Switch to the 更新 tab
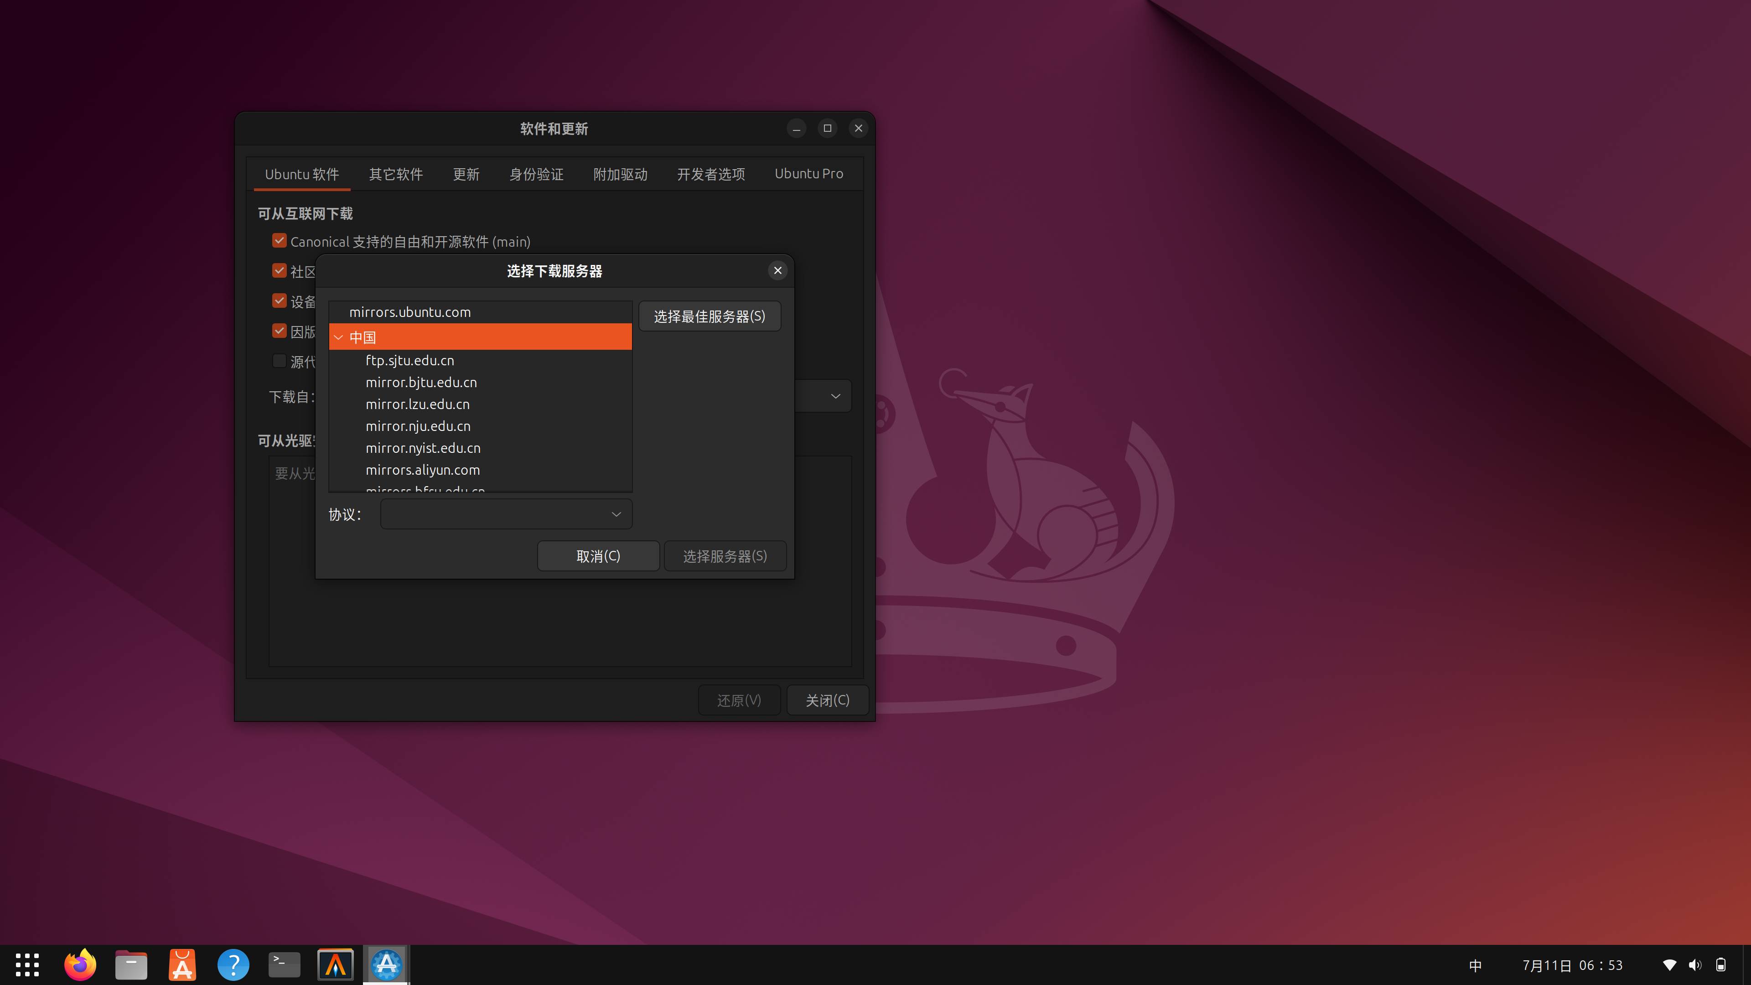1751x985 pixels. [466, 174]
